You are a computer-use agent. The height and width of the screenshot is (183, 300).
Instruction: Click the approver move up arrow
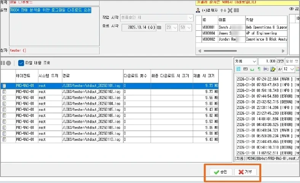click(222, 10)
